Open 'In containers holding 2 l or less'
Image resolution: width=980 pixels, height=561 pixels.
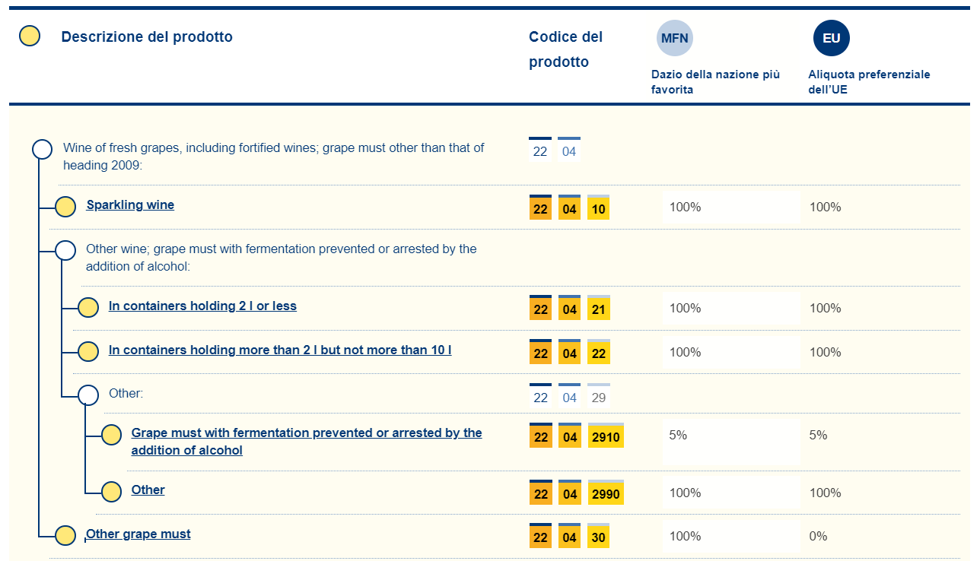click(202, 306)
